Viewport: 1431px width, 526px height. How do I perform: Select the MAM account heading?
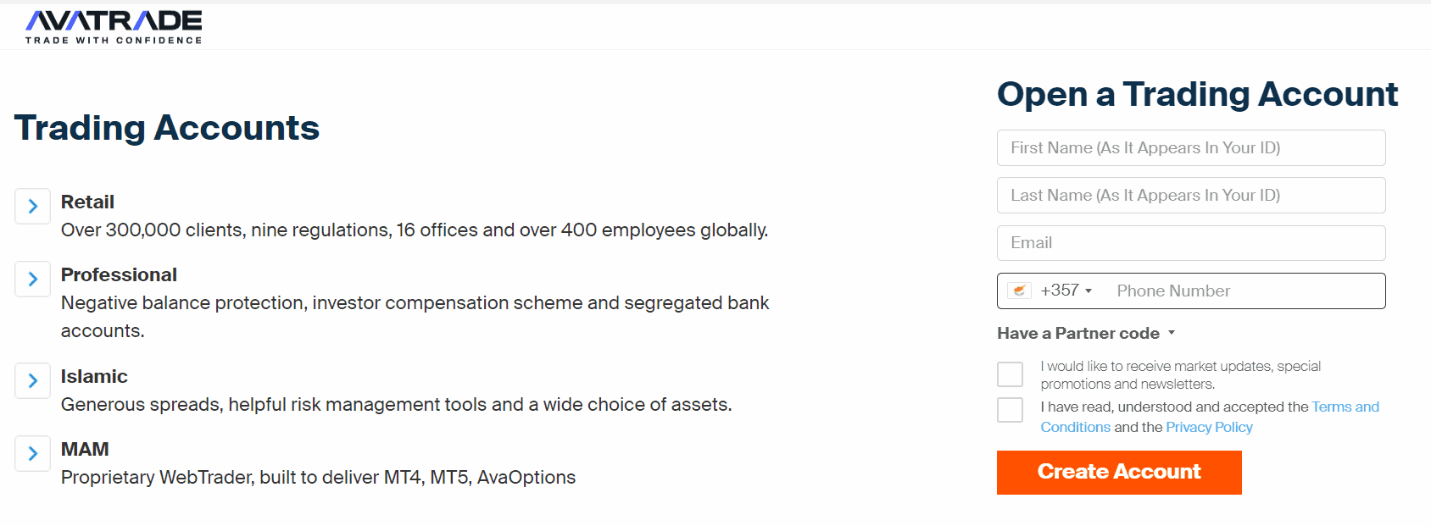85,449
